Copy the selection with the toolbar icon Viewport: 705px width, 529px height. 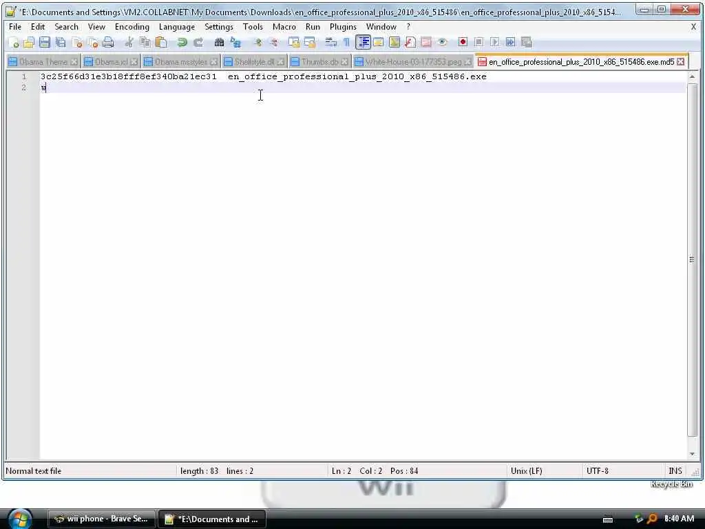145,42
